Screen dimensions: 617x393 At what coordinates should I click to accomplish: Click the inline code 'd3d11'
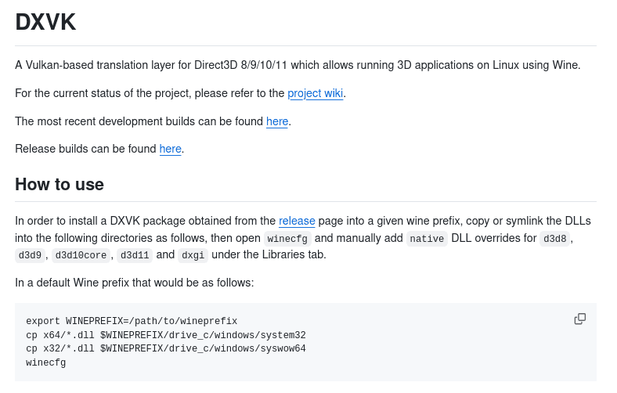[x=135, y=255]
